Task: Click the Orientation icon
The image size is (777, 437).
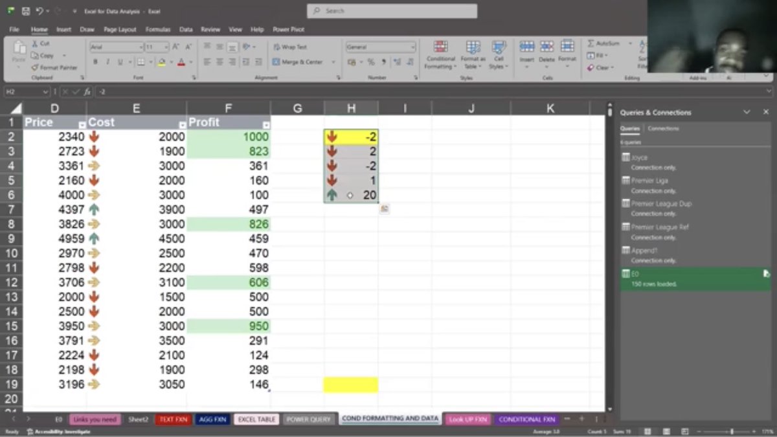Action: tap(247, 47)
